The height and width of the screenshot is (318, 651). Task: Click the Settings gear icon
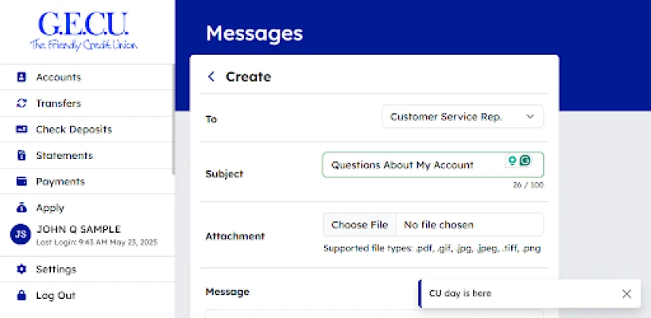click(21, 270)
